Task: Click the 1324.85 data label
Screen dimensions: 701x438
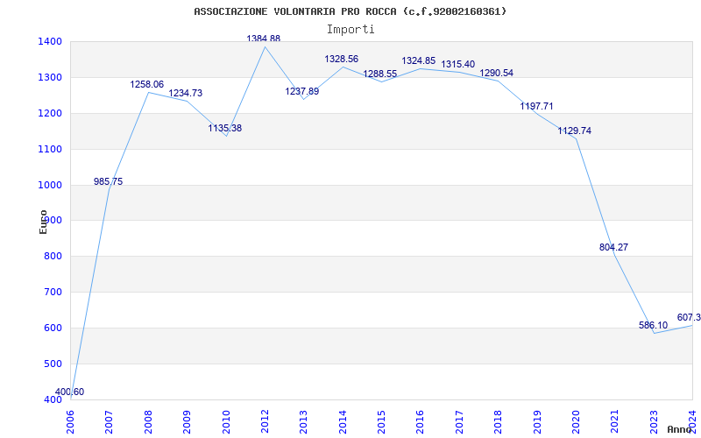Action: coord(419,60)
